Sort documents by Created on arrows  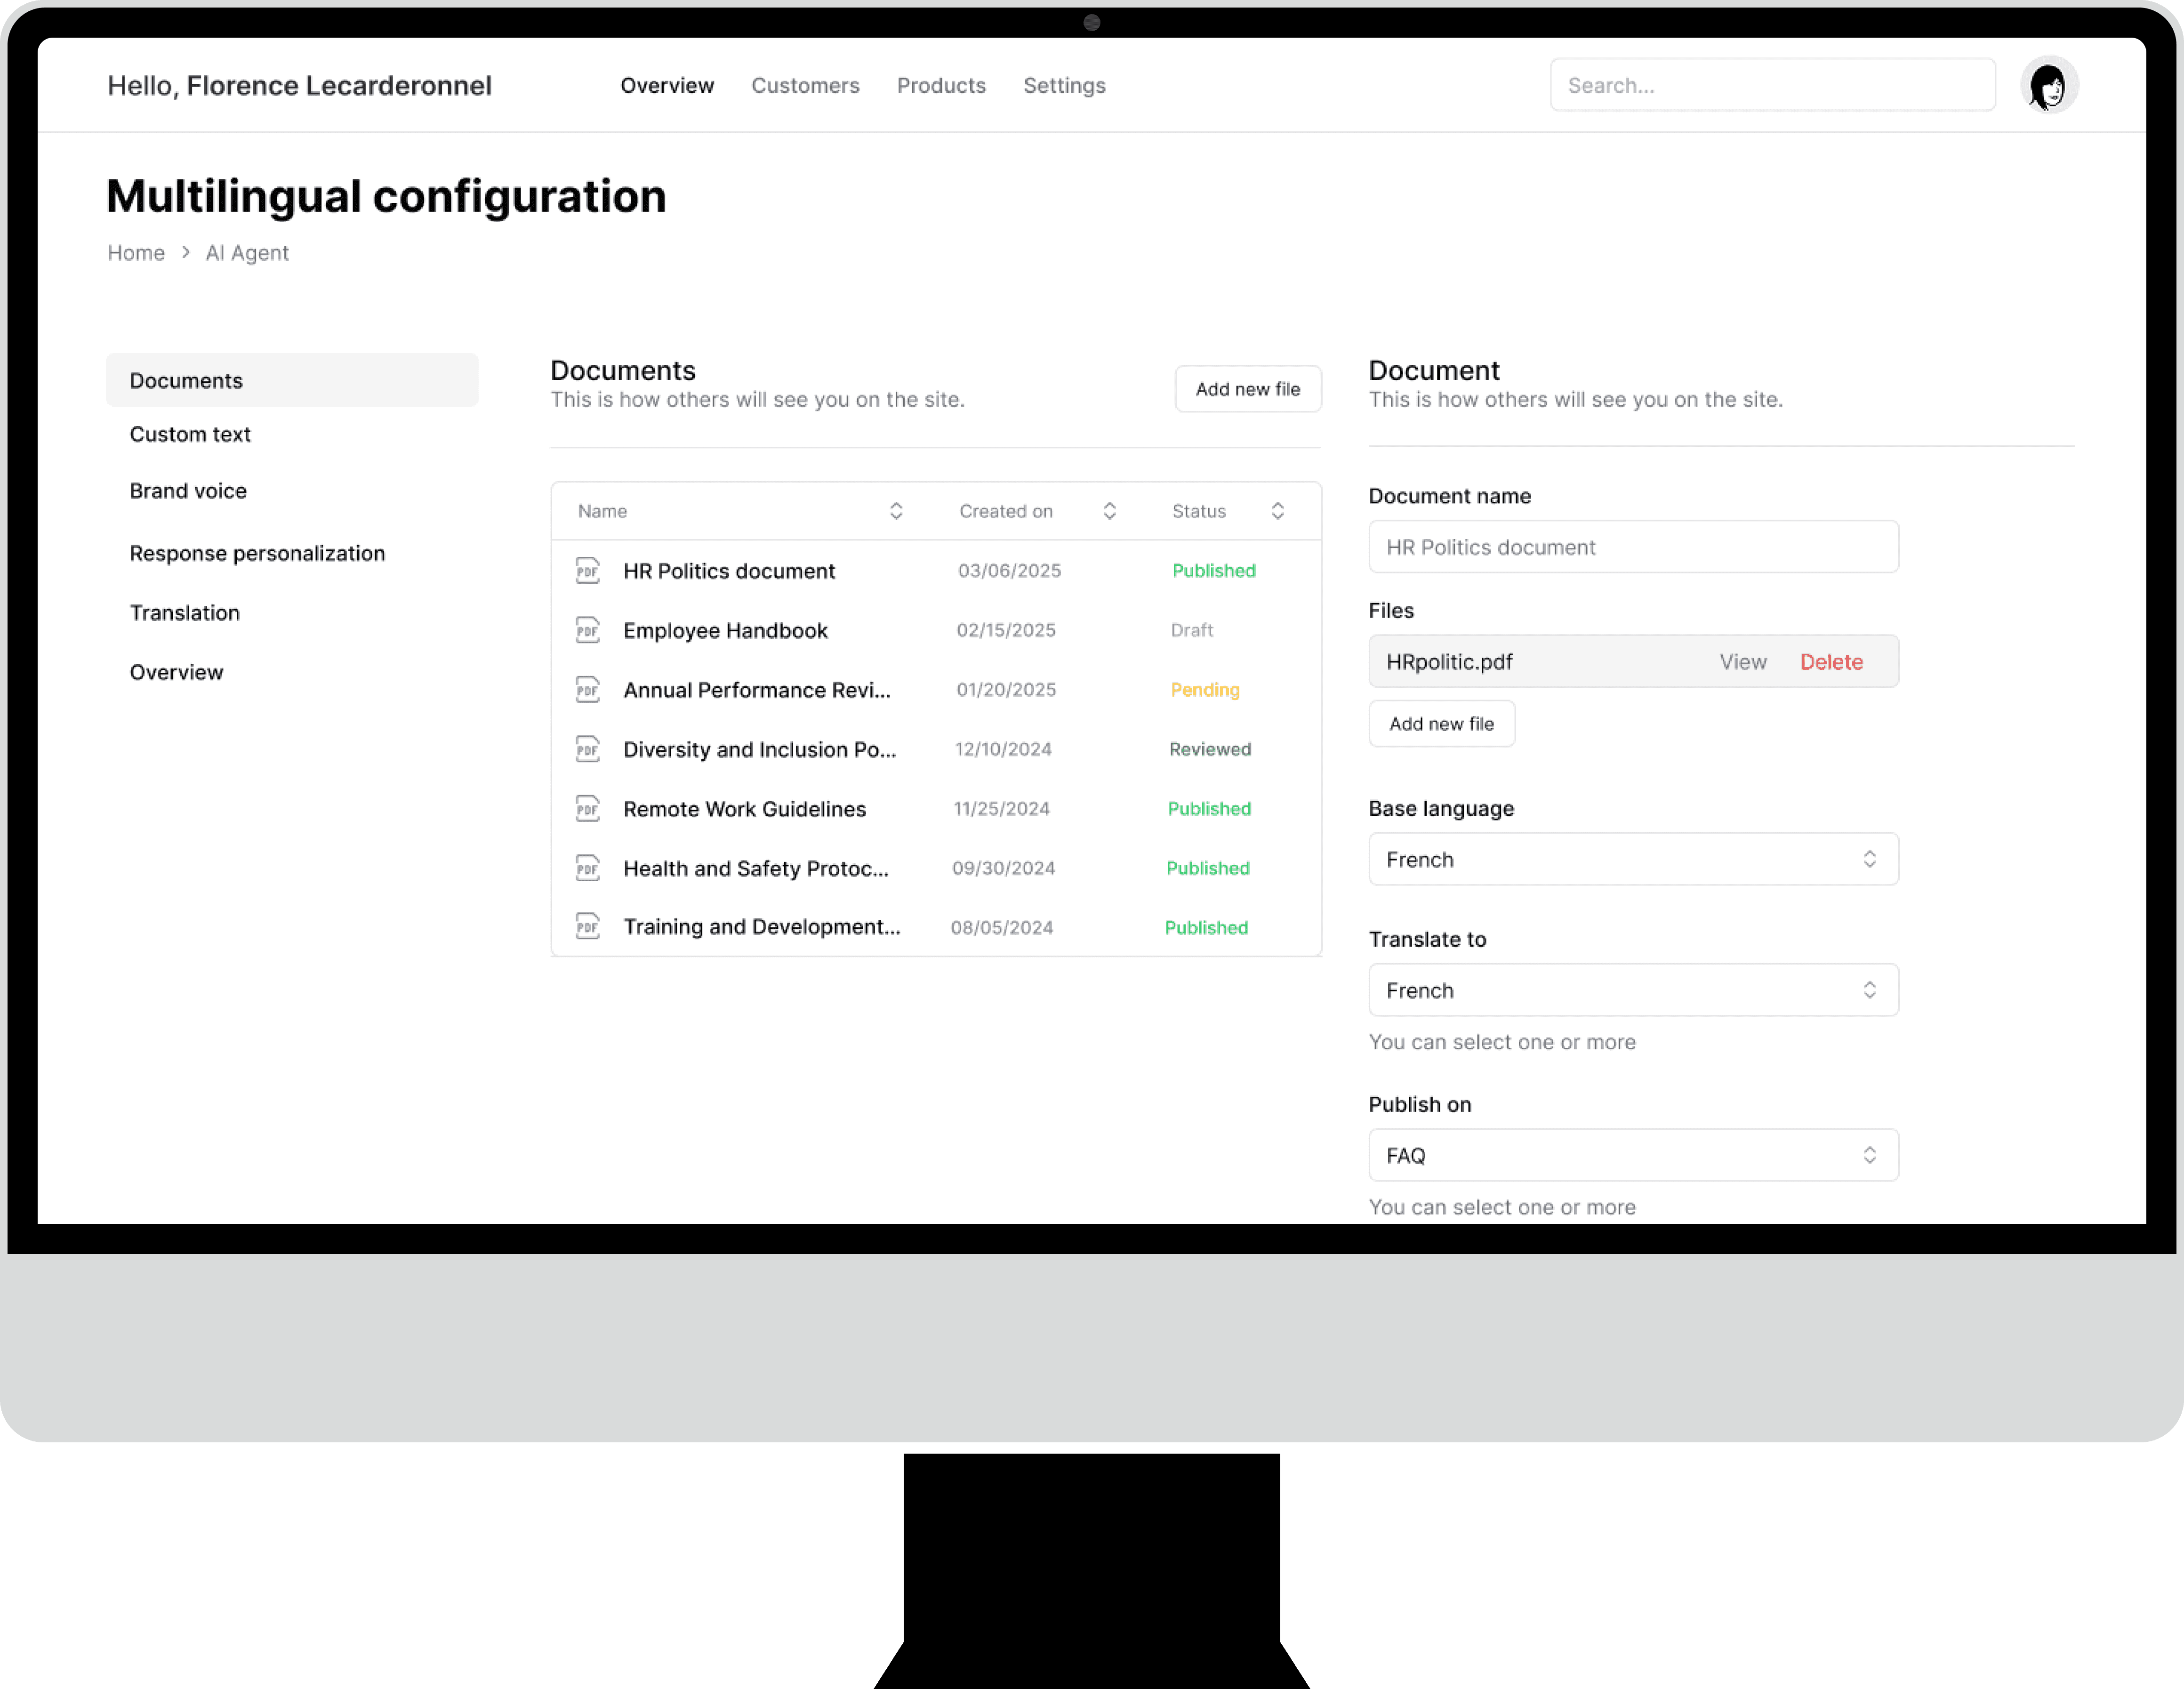click(1109, 511)
